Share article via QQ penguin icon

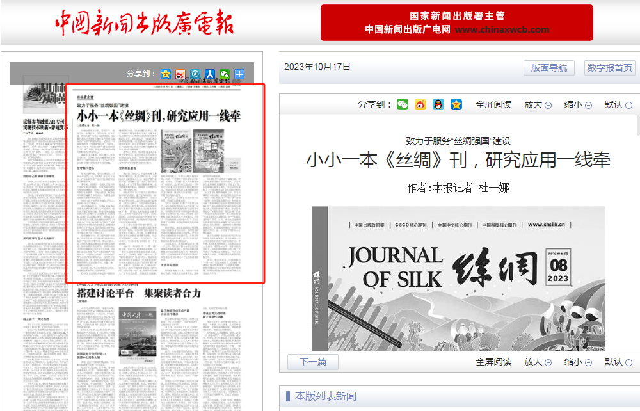[x=438, y=104]
